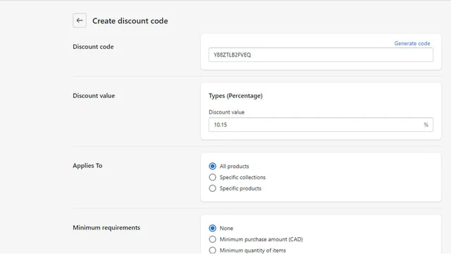This screenshot has height=254, width=451.
Task: Select Minimum purchase amount (CAD) option
Action: point(212,239)
